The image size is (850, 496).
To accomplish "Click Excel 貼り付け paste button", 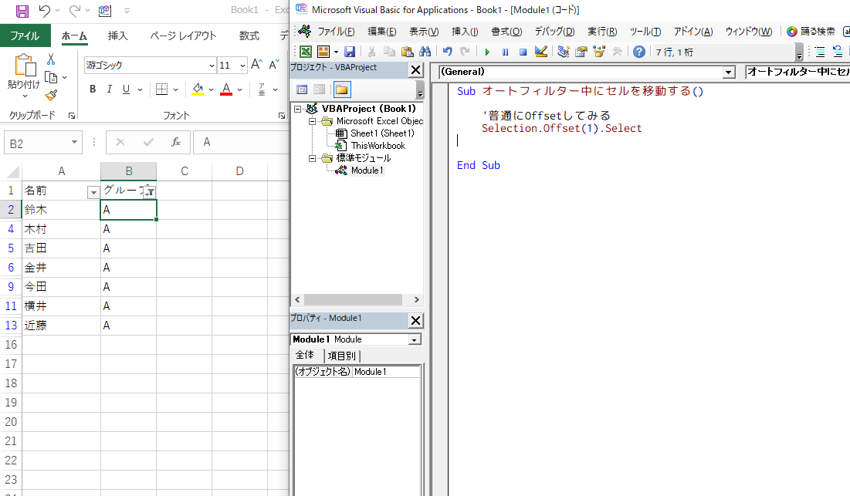I will tap(24, 75).
